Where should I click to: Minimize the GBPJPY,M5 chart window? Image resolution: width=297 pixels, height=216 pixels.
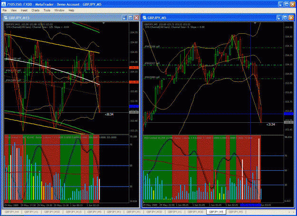[x=279, y=18]
